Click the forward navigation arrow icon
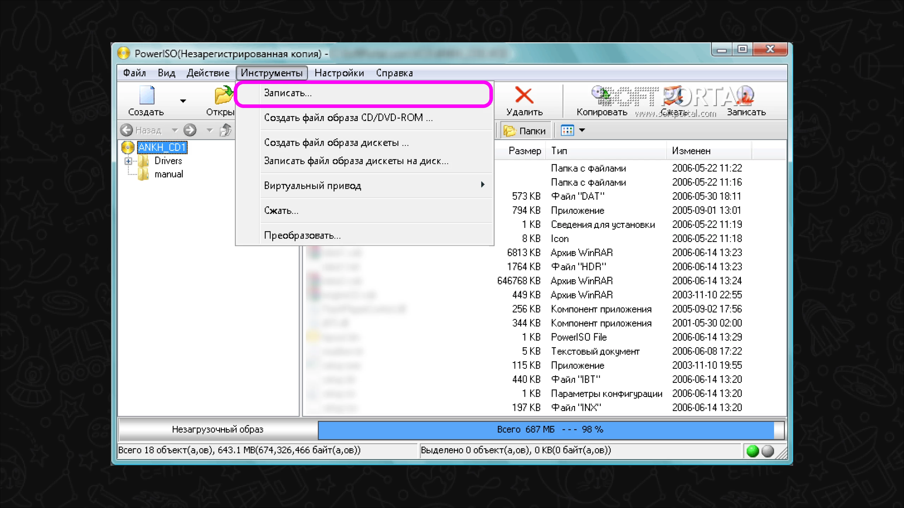 click(x=190, y=131)
